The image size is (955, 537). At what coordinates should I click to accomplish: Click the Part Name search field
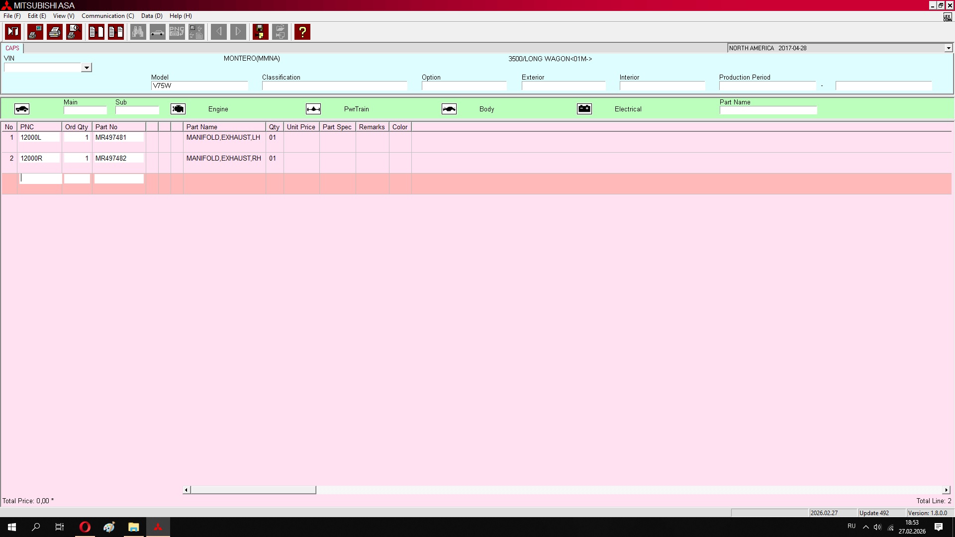tap(768, 110)
